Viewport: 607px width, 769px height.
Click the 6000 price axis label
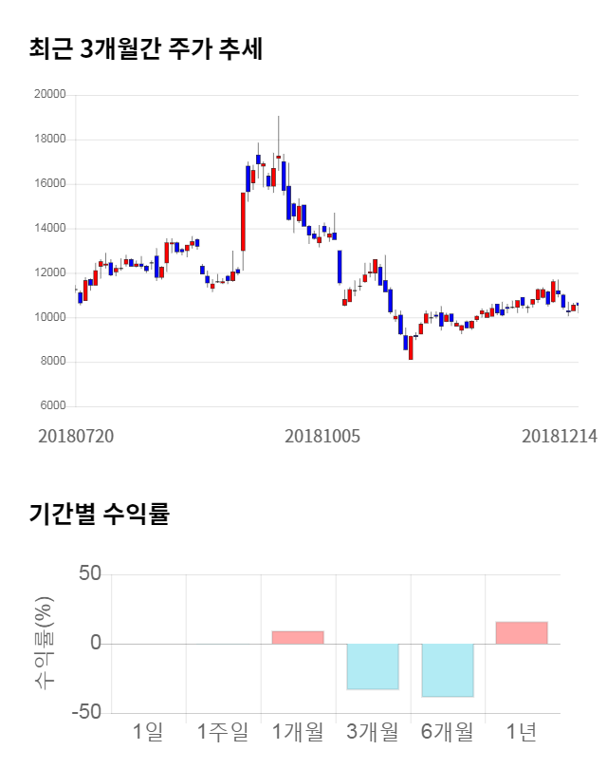click(x=52, y=406)
